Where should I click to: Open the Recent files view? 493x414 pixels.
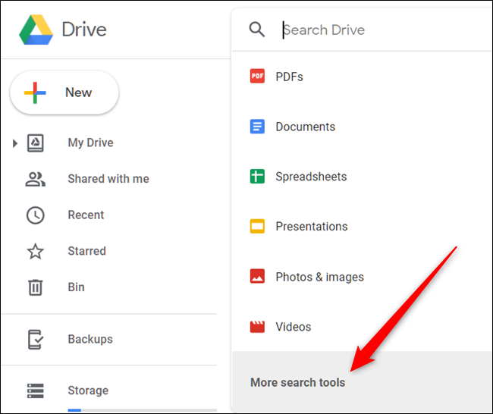86,215
